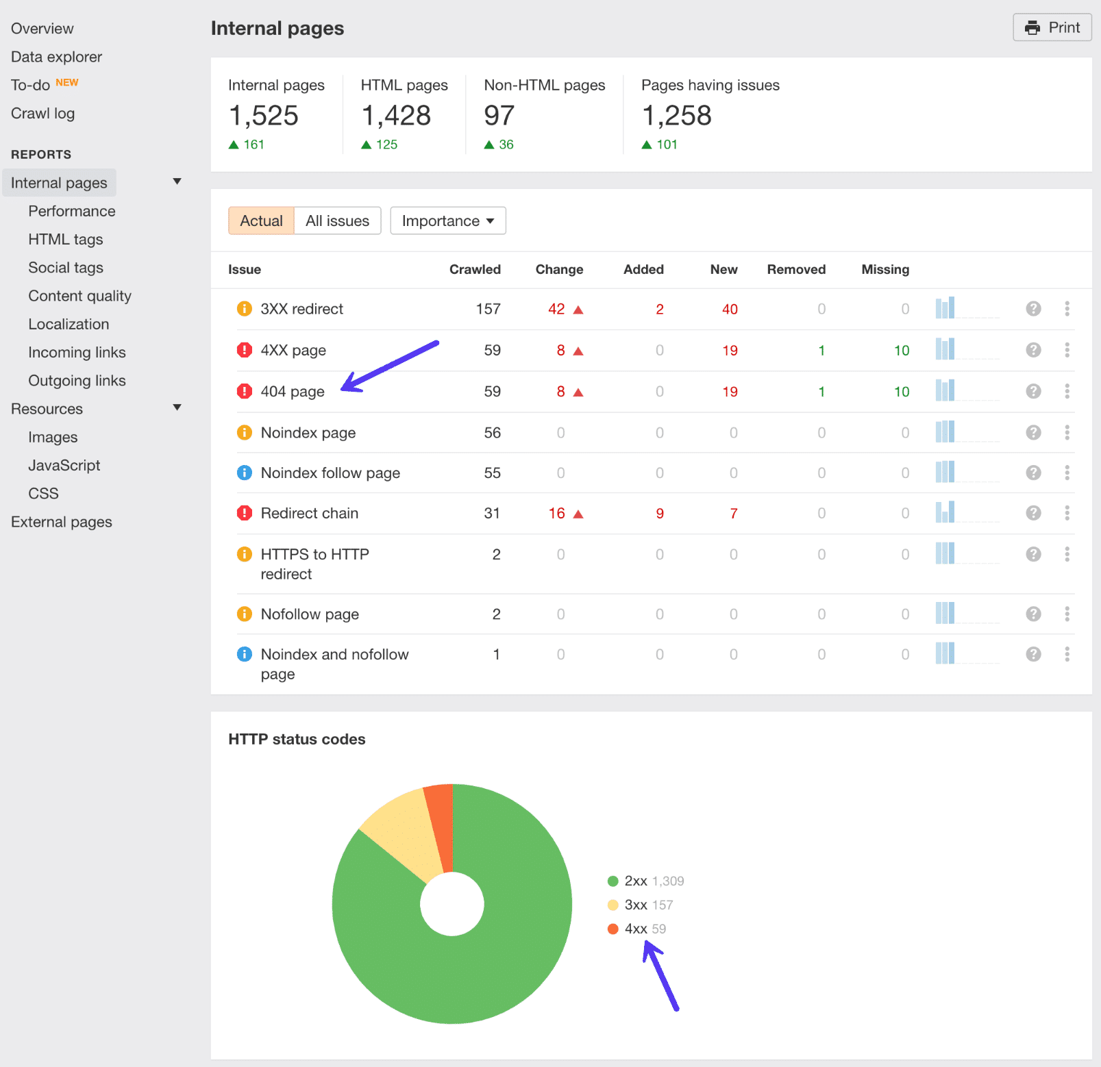Switch to the All issues tab
Image resolution: width=1101 pixels, height=1067 pixels.
pos(336,221)
